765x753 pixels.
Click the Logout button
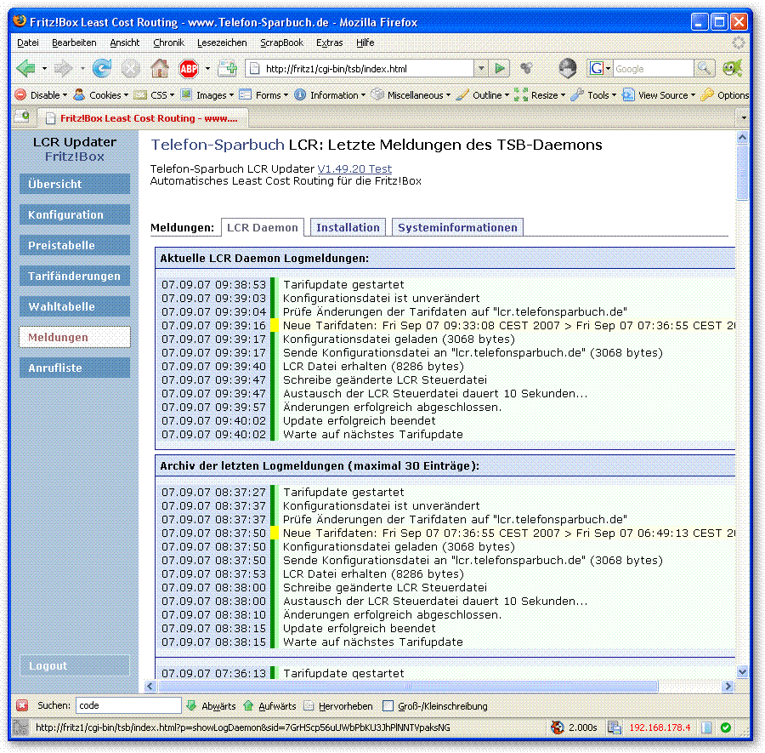[75, 665]
